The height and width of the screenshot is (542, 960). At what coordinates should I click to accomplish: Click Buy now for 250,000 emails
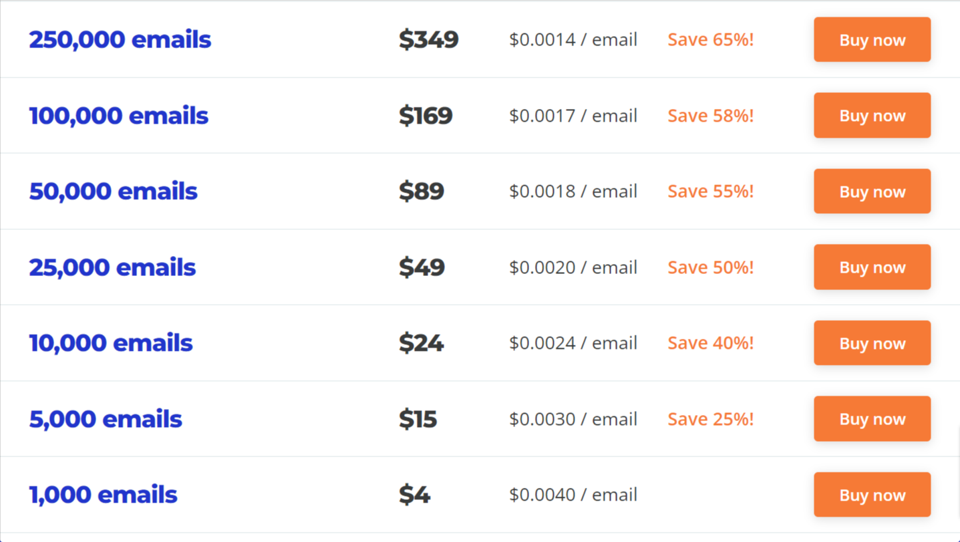click(872, 39)
